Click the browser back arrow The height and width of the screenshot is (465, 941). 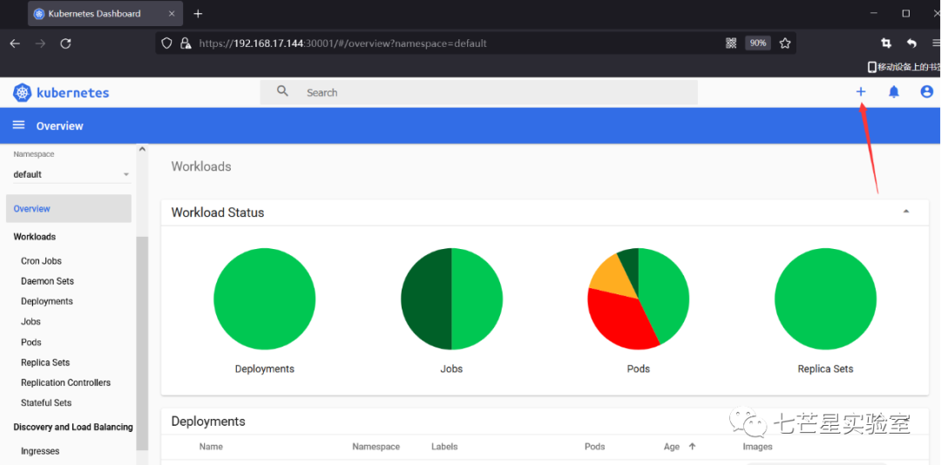pyautogui.click(x=15, y=44)
